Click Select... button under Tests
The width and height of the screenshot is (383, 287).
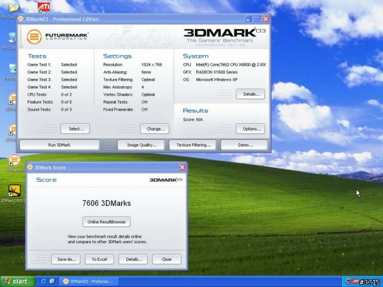pyautogui.click(x=75, y=129)
